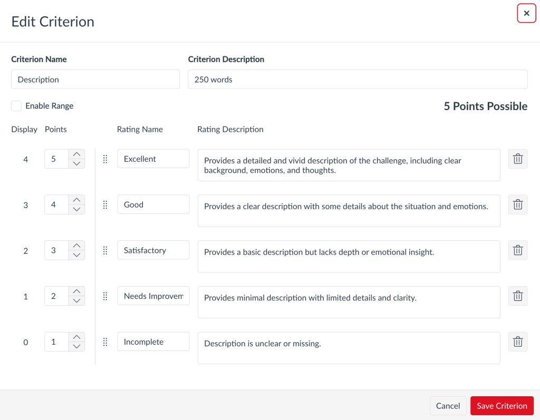
Task: Edit the Needs Improvement rating name field
Action: (153, 296)
